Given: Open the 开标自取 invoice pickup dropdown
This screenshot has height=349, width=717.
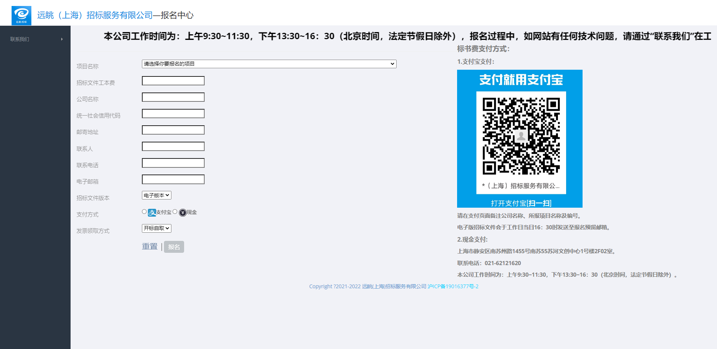Looking at the screenshot, I should click(x=156, y=228).
